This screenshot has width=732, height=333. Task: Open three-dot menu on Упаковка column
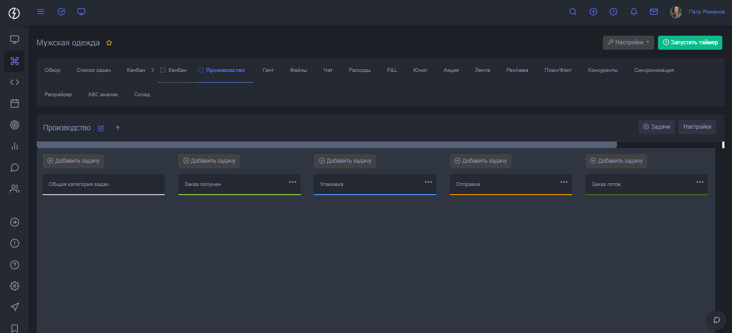pyautogui.click(x=428, y=182)
